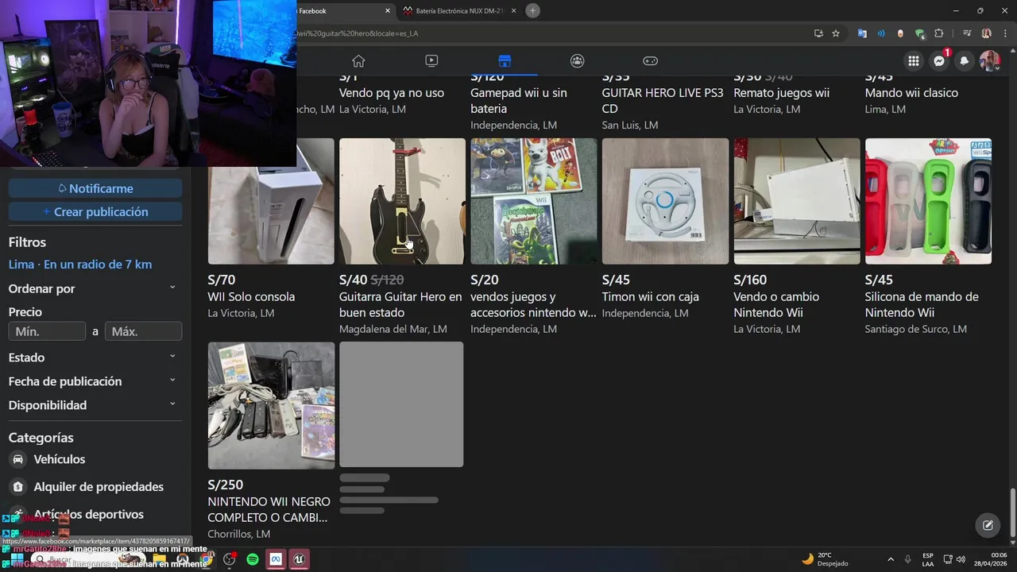The height and width of the screenshot is (572, 1017).
Task: Click the Máx. price field
Action: [x=143, y=331]
